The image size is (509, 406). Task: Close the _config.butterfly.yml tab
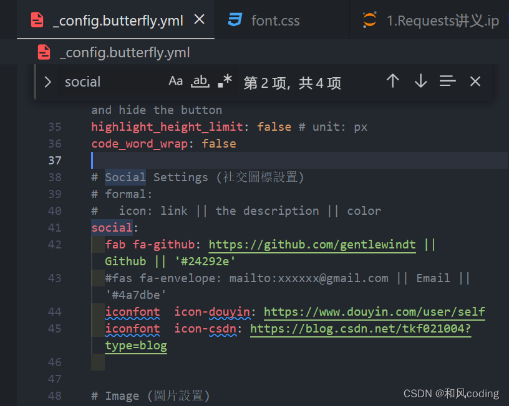[200, 19]
